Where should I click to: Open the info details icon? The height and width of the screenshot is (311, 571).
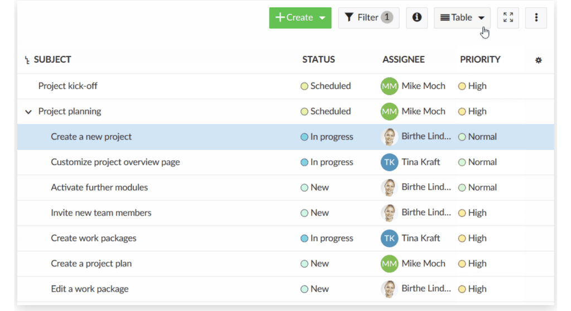click(417, 17)
